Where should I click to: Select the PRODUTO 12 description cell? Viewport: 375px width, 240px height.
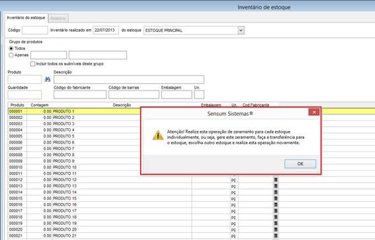[x=122, y=180]
